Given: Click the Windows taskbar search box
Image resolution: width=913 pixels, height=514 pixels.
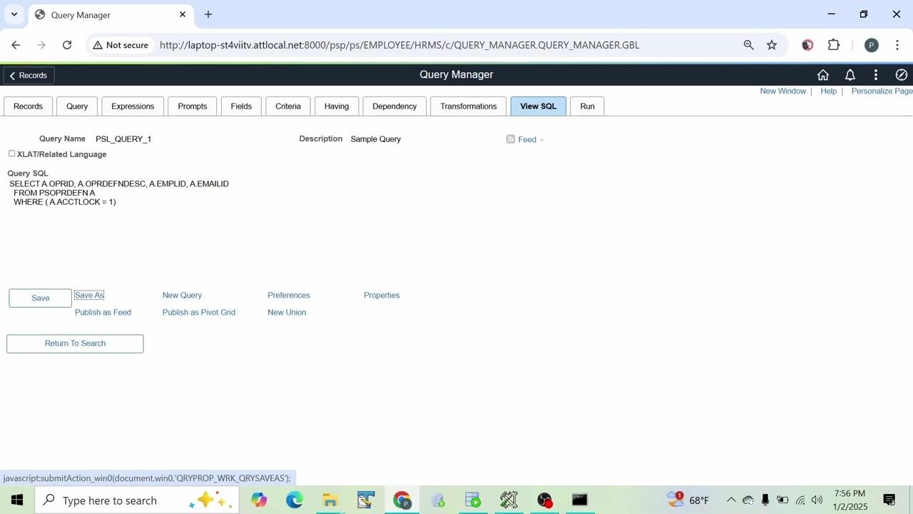Looking at the screenshot, I should pyautogui.click(x=137, y=500).
